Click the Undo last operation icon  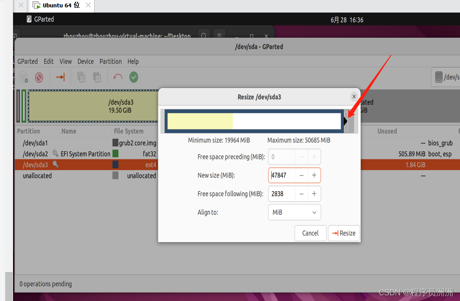(x=118, y=77)
